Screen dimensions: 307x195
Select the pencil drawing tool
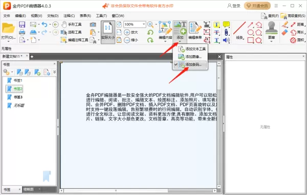point(285,25)
